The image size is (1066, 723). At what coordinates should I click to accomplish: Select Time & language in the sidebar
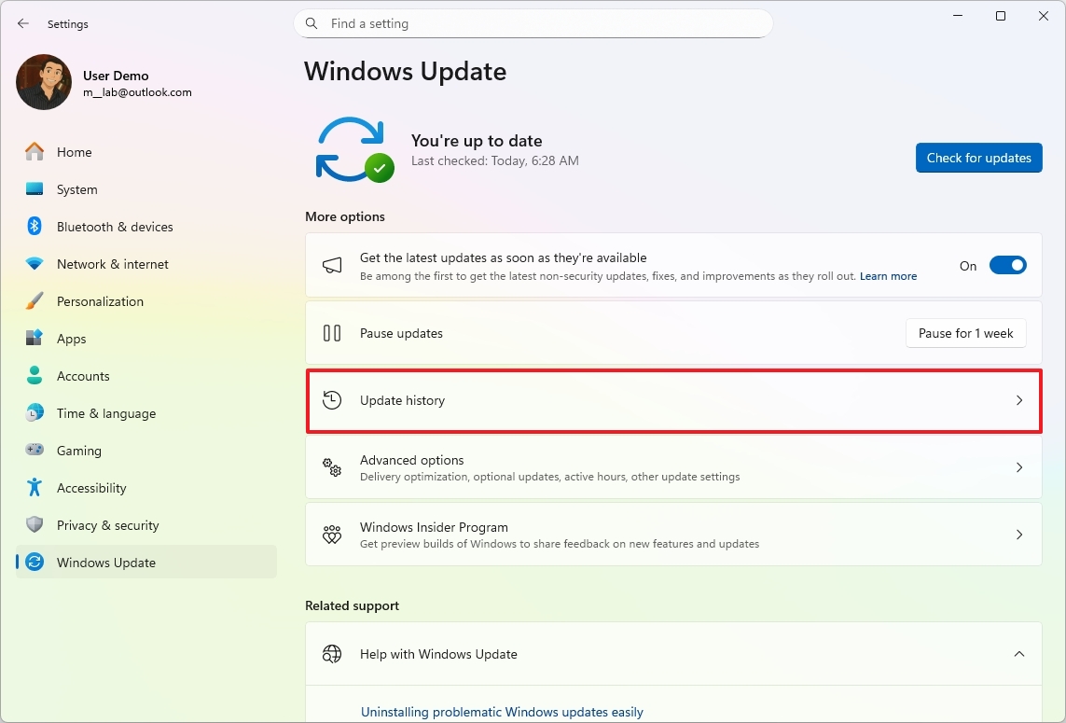pyautogui.click(x=104, y=413)
